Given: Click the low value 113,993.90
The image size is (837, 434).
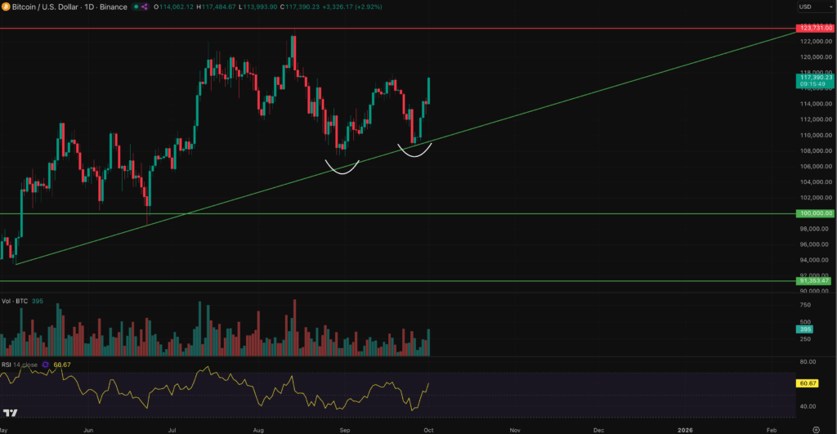Looking at the screenshot, I should point(261,7).
